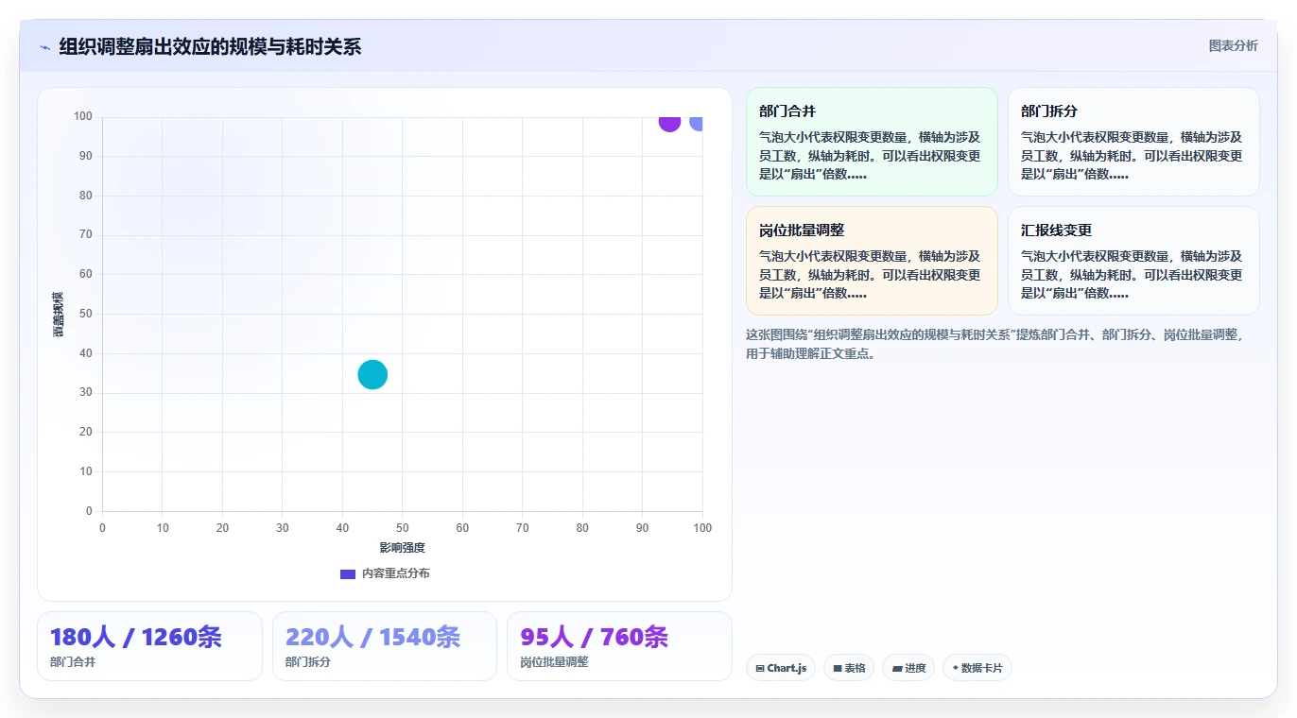Select the light-blue bubble at the chart corner
Viewport: 1297px width, 718px height.
pos(696,123)
